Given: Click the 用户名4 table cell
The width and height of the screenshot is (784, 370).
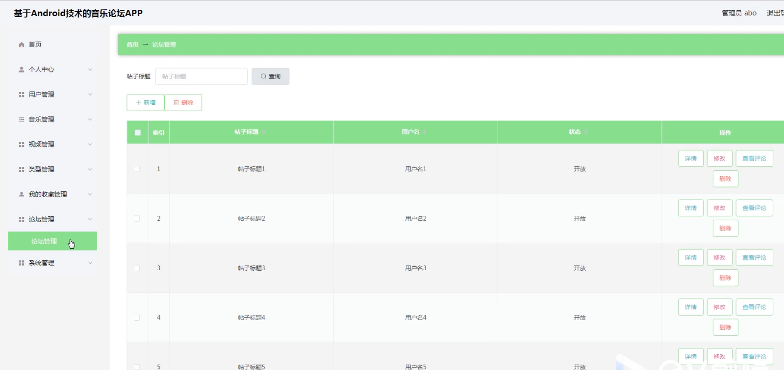Looking at the screenshot, I should pos(416,318).
